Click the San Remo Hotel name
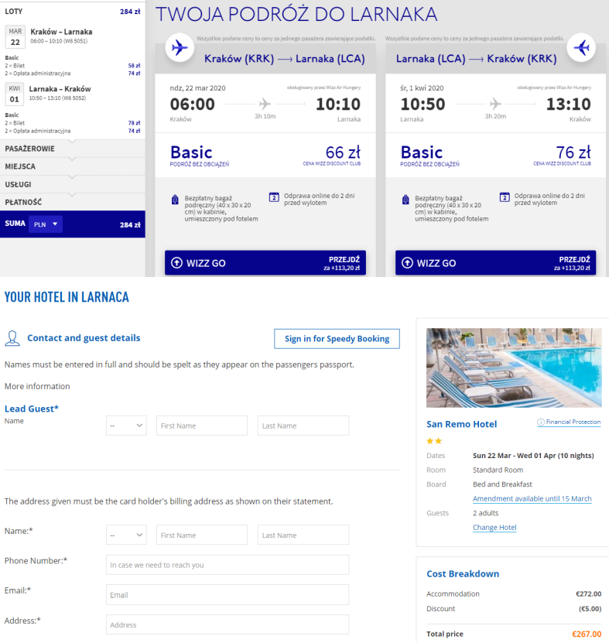Screen dimensions: 609x643 [x=461, y=424]
